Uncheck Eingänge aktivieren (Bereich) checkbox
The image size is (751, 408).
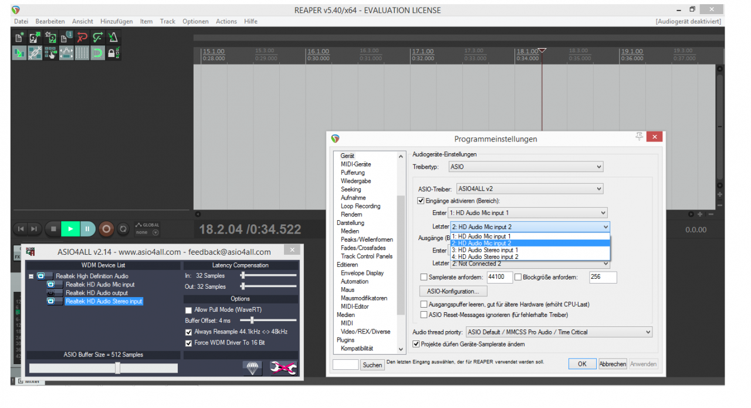coord(421,201)
